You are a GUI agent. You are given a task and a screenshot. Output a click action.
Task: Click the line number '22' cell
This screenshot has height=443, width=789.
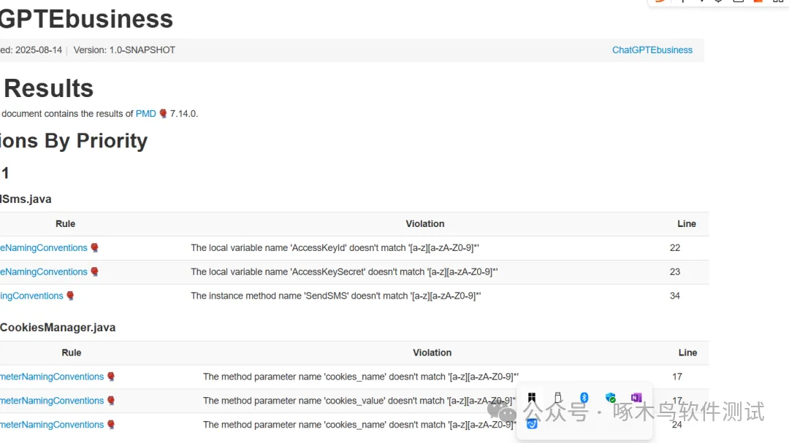tap(675, 248)
